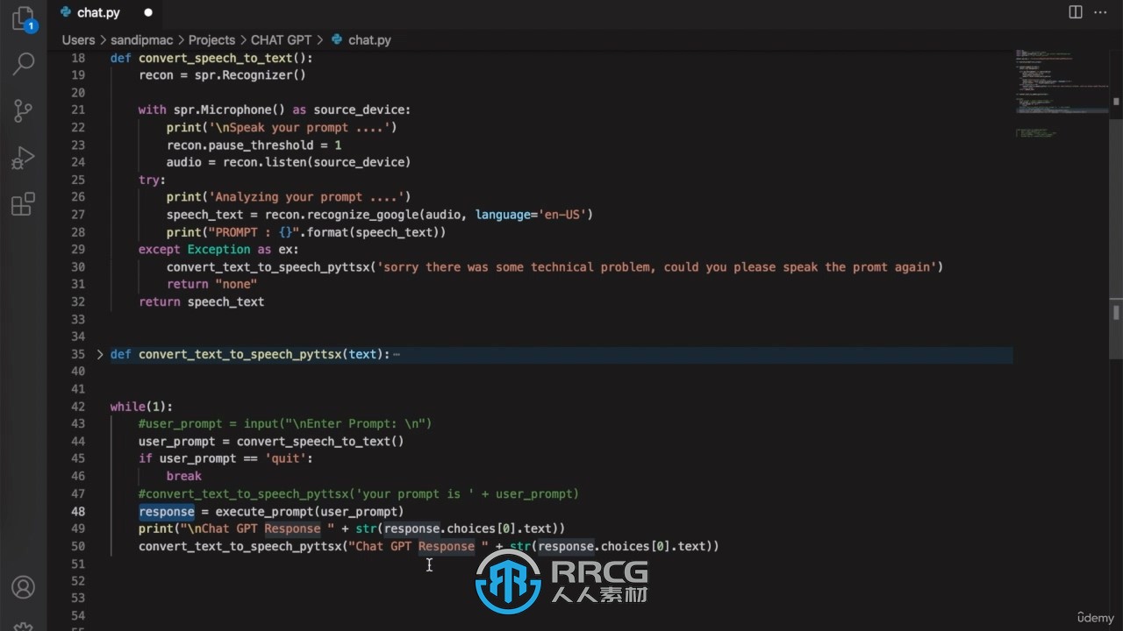Click the folded code ellipsis on line 35

coord(397,354)
